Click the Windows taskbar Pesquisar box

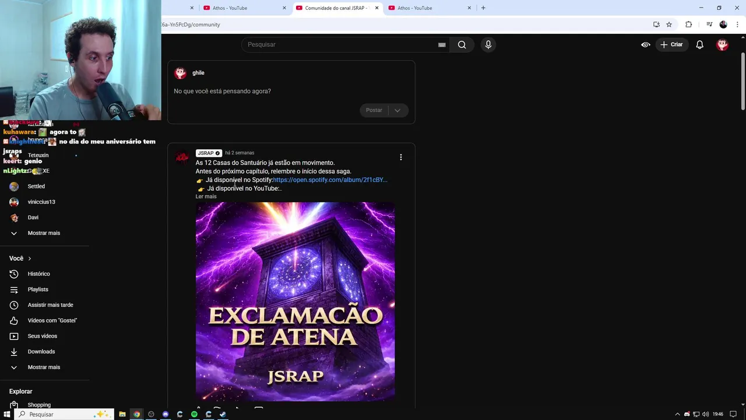pyautogui.click(x=64, y=414)
